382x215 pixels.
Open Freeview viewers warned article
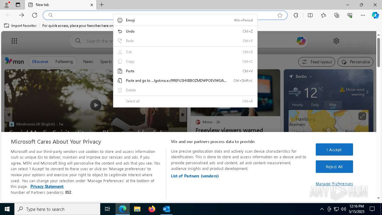coord(229,130)
